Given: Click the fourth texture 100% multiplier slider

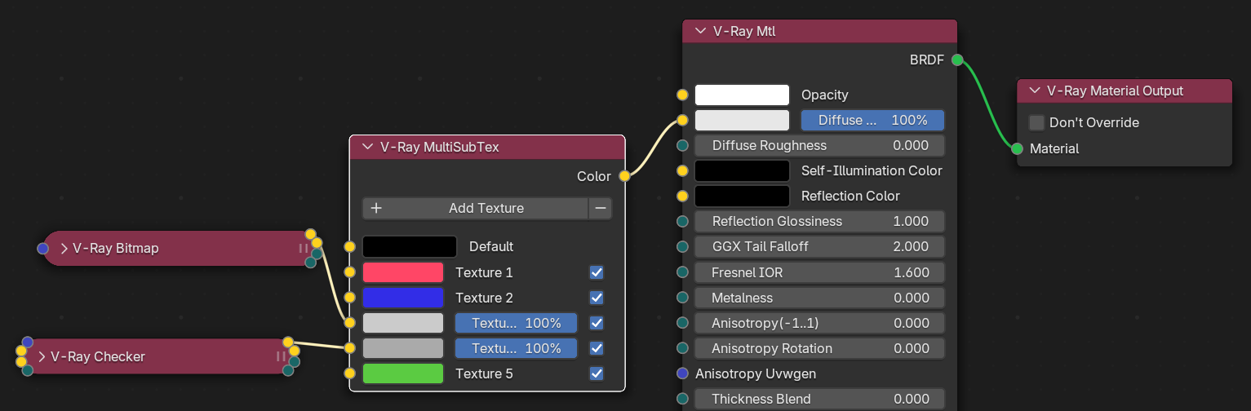Looking at the screenshot, I should (516, 348).
